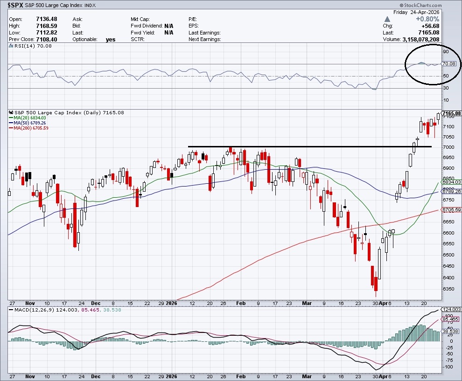Click the 124.003 MACD value tag
The width and height of the screenshot is (462, 381).
(x=452, y=310)
